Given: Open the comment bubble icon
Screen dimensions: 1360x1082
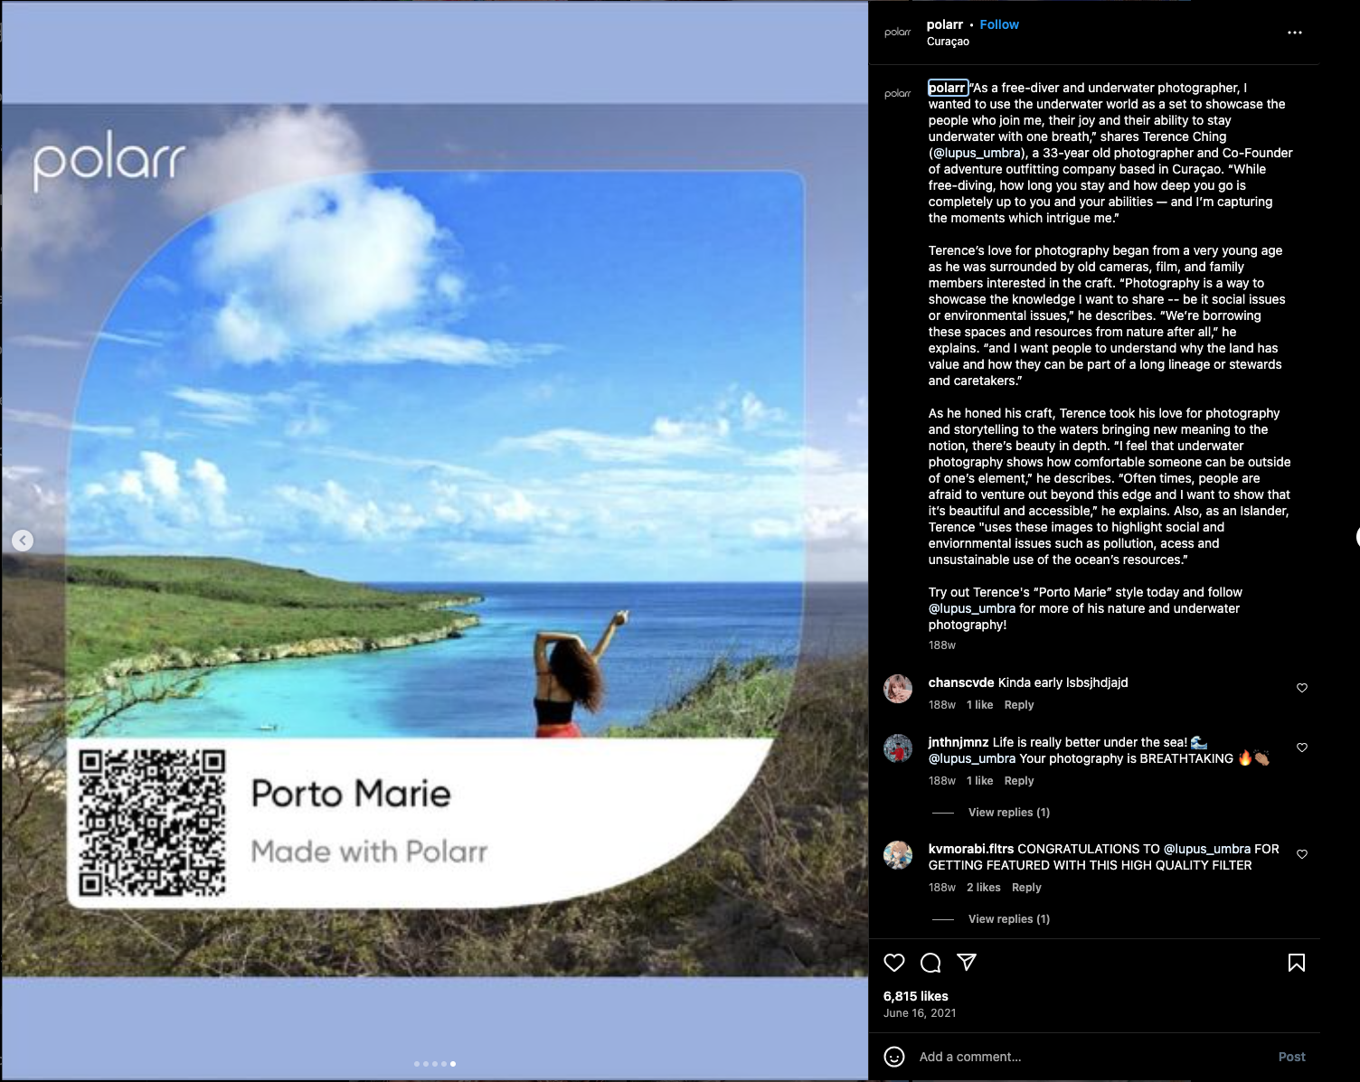Looking at the screenshot, I should pyautogui.click(x=930, y=963).
